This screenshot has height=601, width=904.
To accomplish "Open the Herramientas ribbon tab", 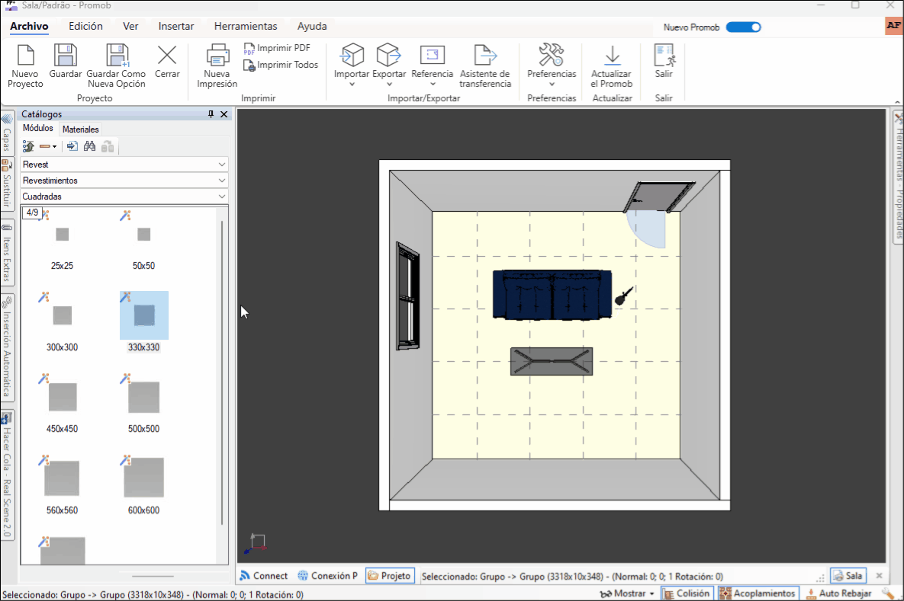I will (246, 27).
